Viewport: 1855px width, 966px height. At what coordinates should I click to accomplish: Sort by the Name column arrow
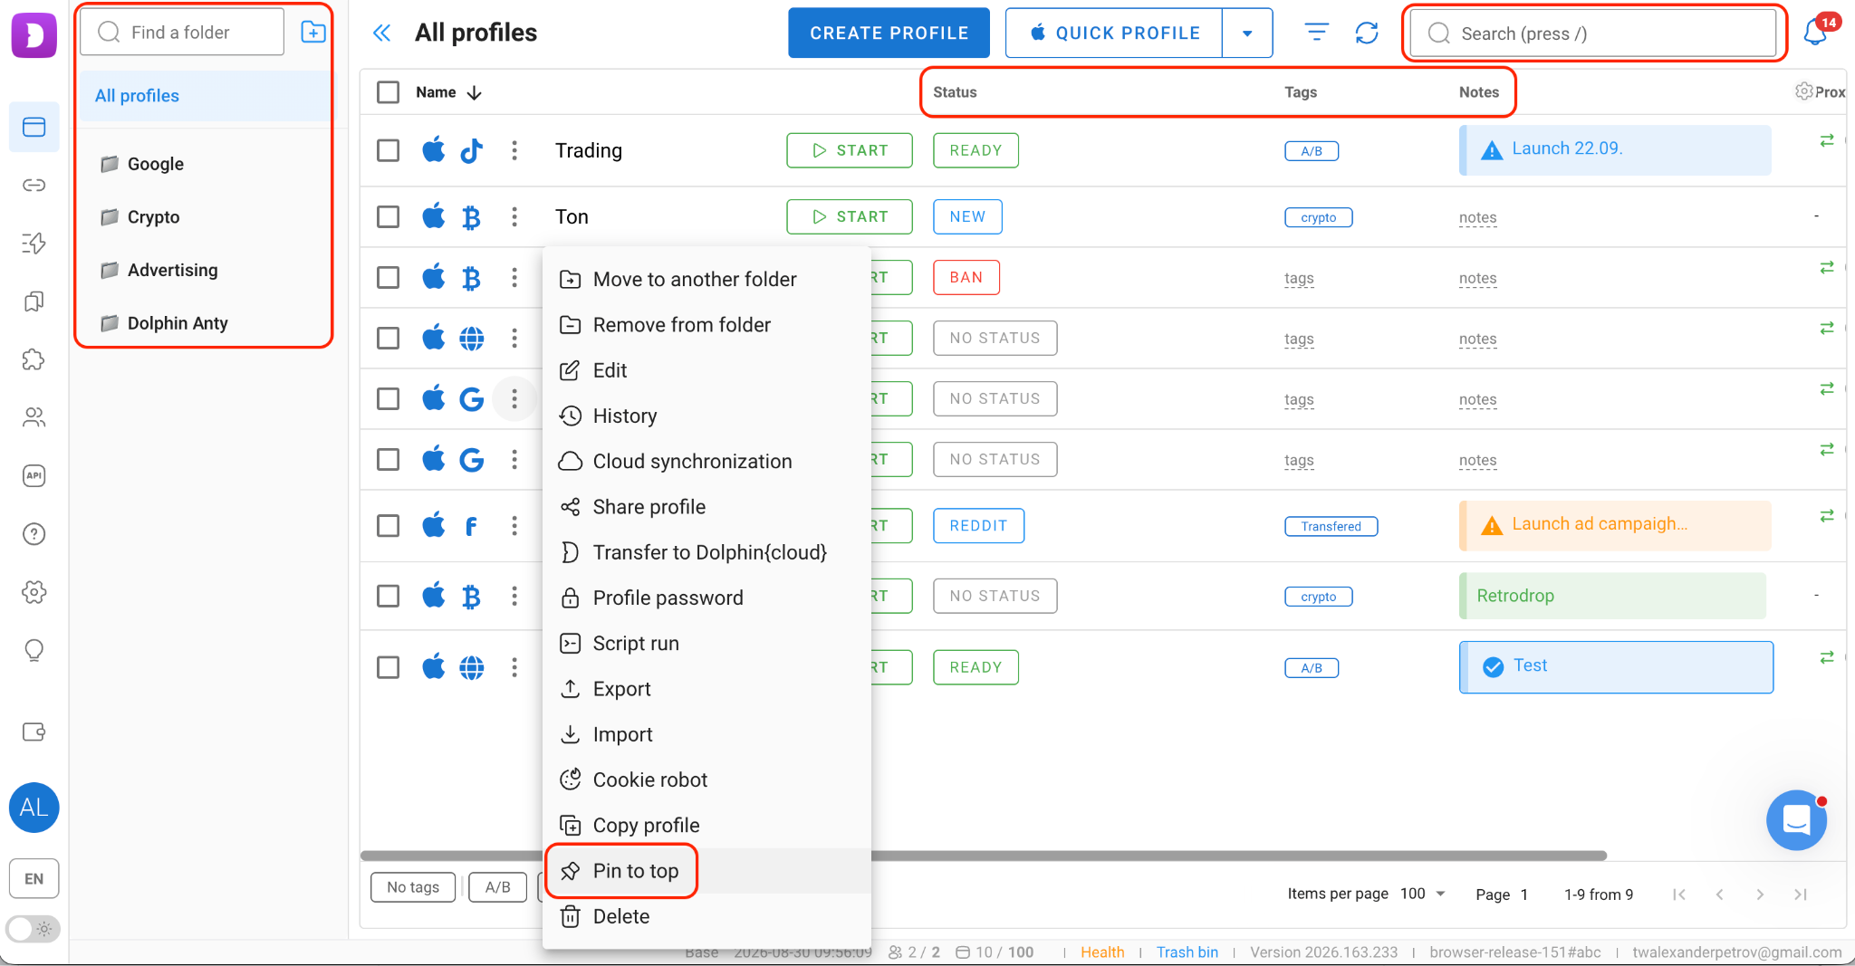coord(474,92)
